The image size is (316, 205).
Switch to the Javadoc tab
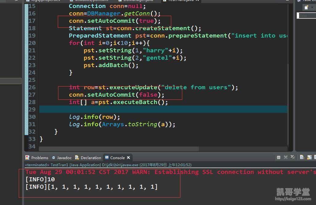pyautogui.click(x=64, y=158)
